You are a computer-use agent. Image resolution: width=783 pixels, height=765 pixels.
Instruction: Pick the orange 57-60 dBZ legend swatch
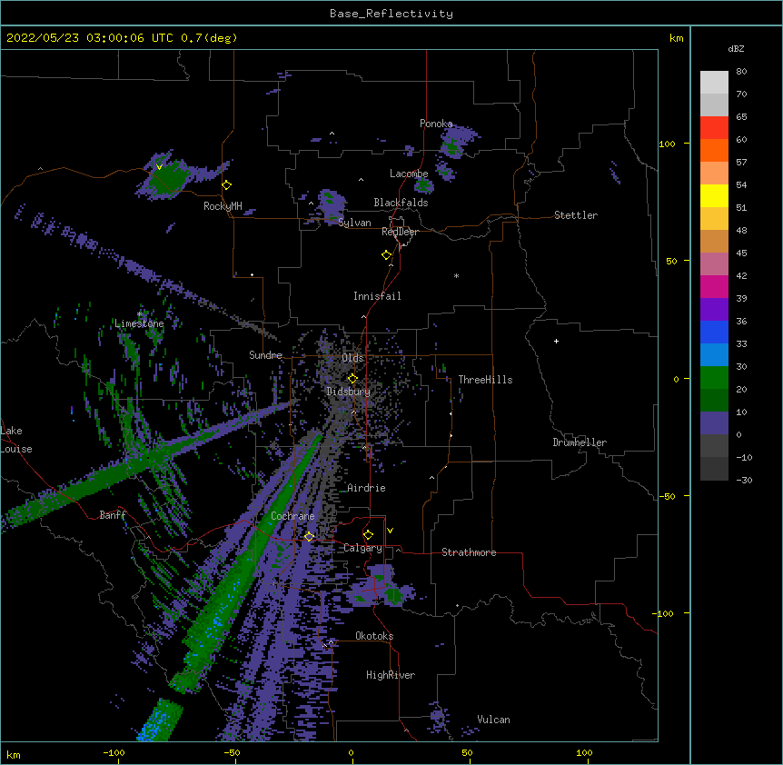(x=714, y=150)
